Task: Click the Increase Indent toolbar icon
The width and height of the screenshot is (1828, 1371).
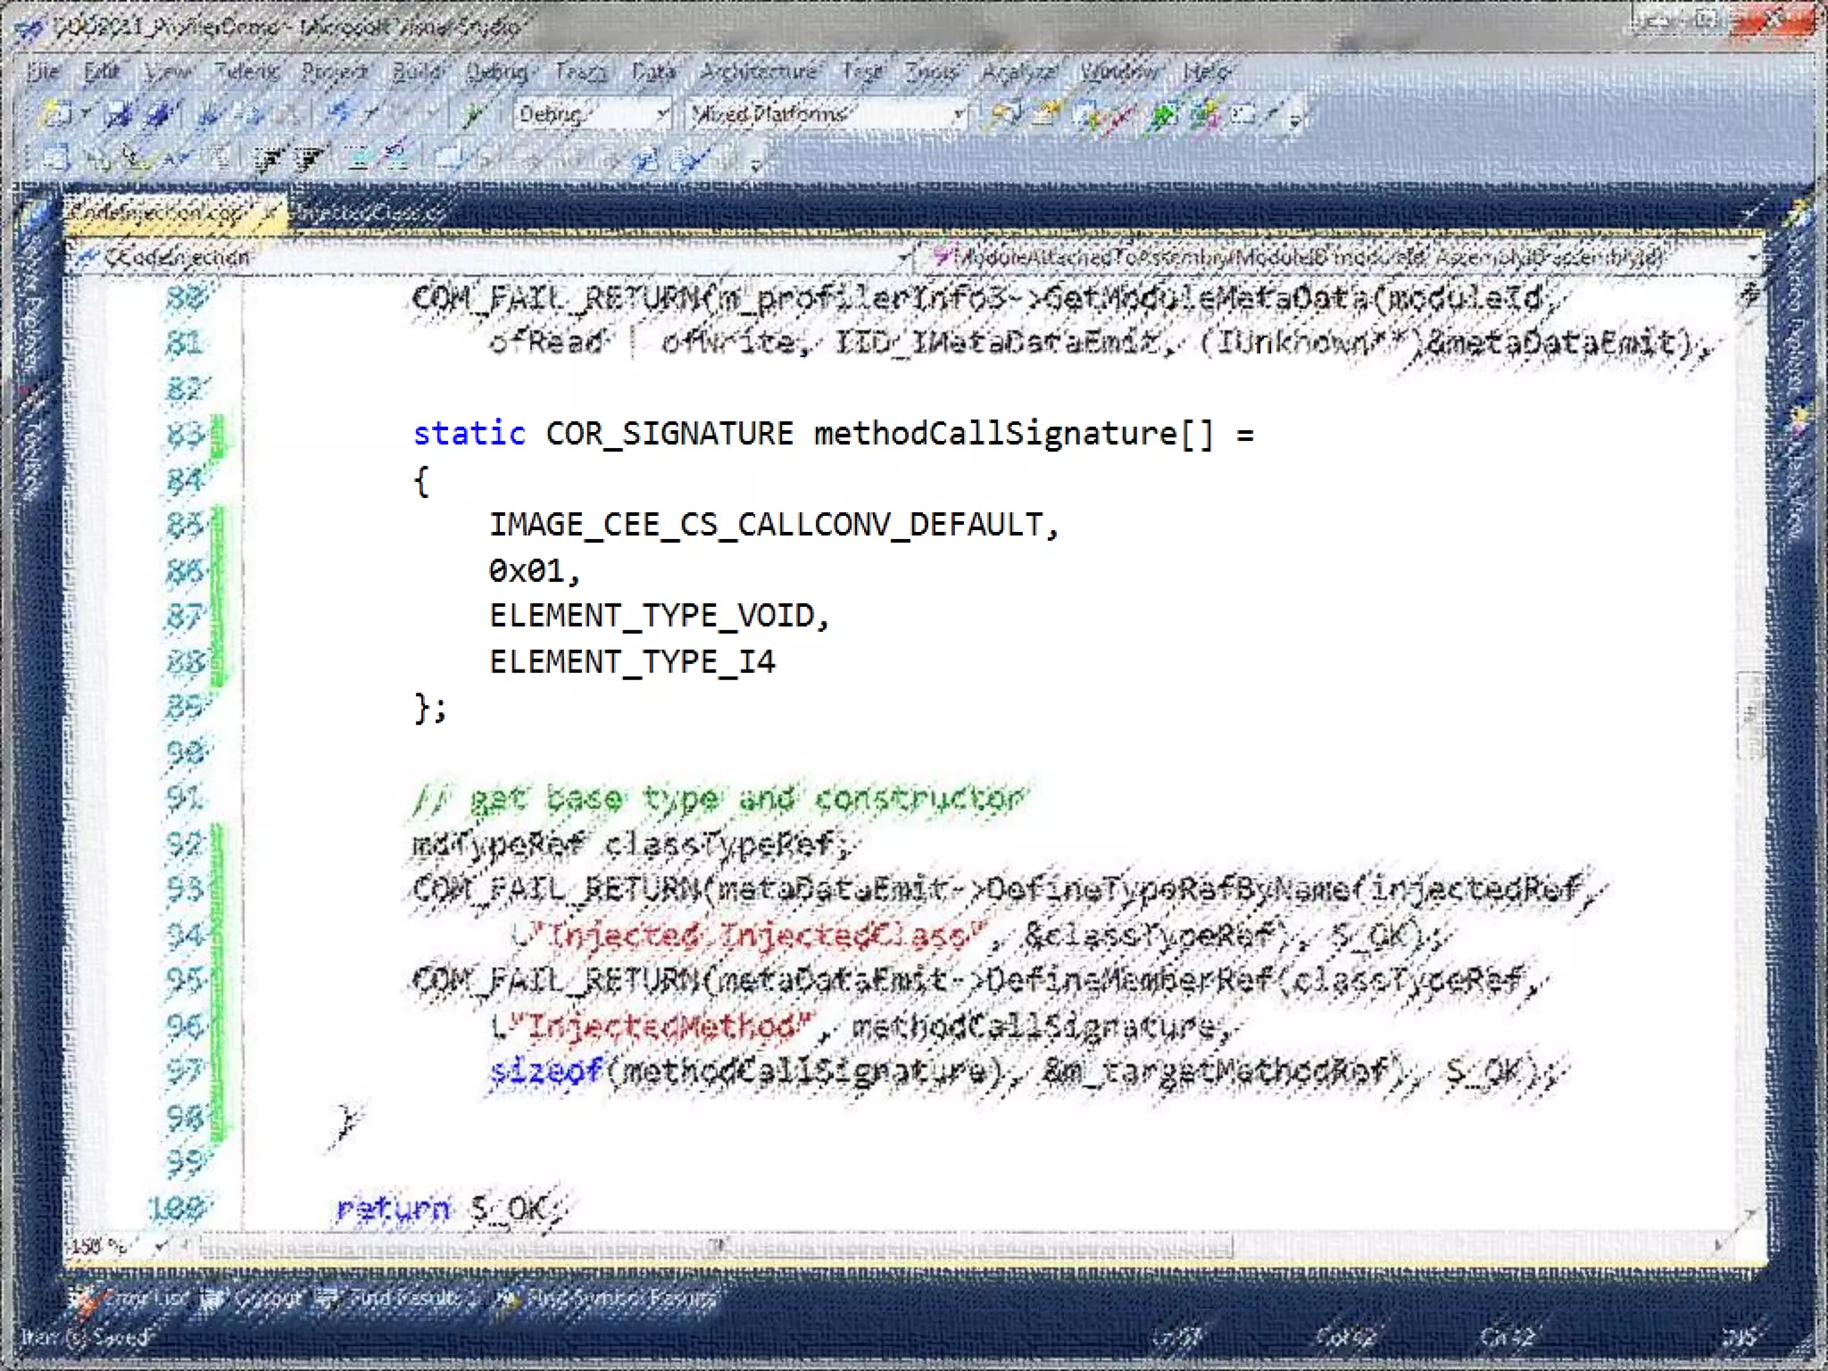Action: (x=308, y=160)
